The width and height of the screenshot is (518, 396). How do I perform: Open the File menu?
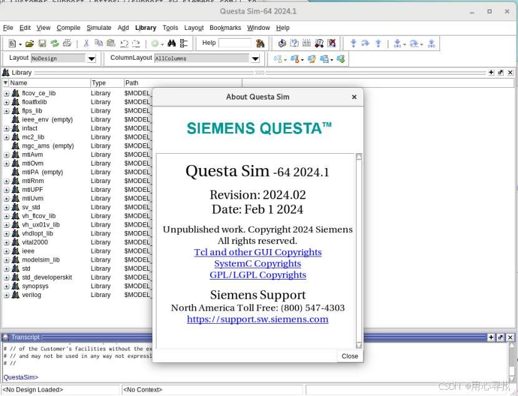tap(8, 28)
